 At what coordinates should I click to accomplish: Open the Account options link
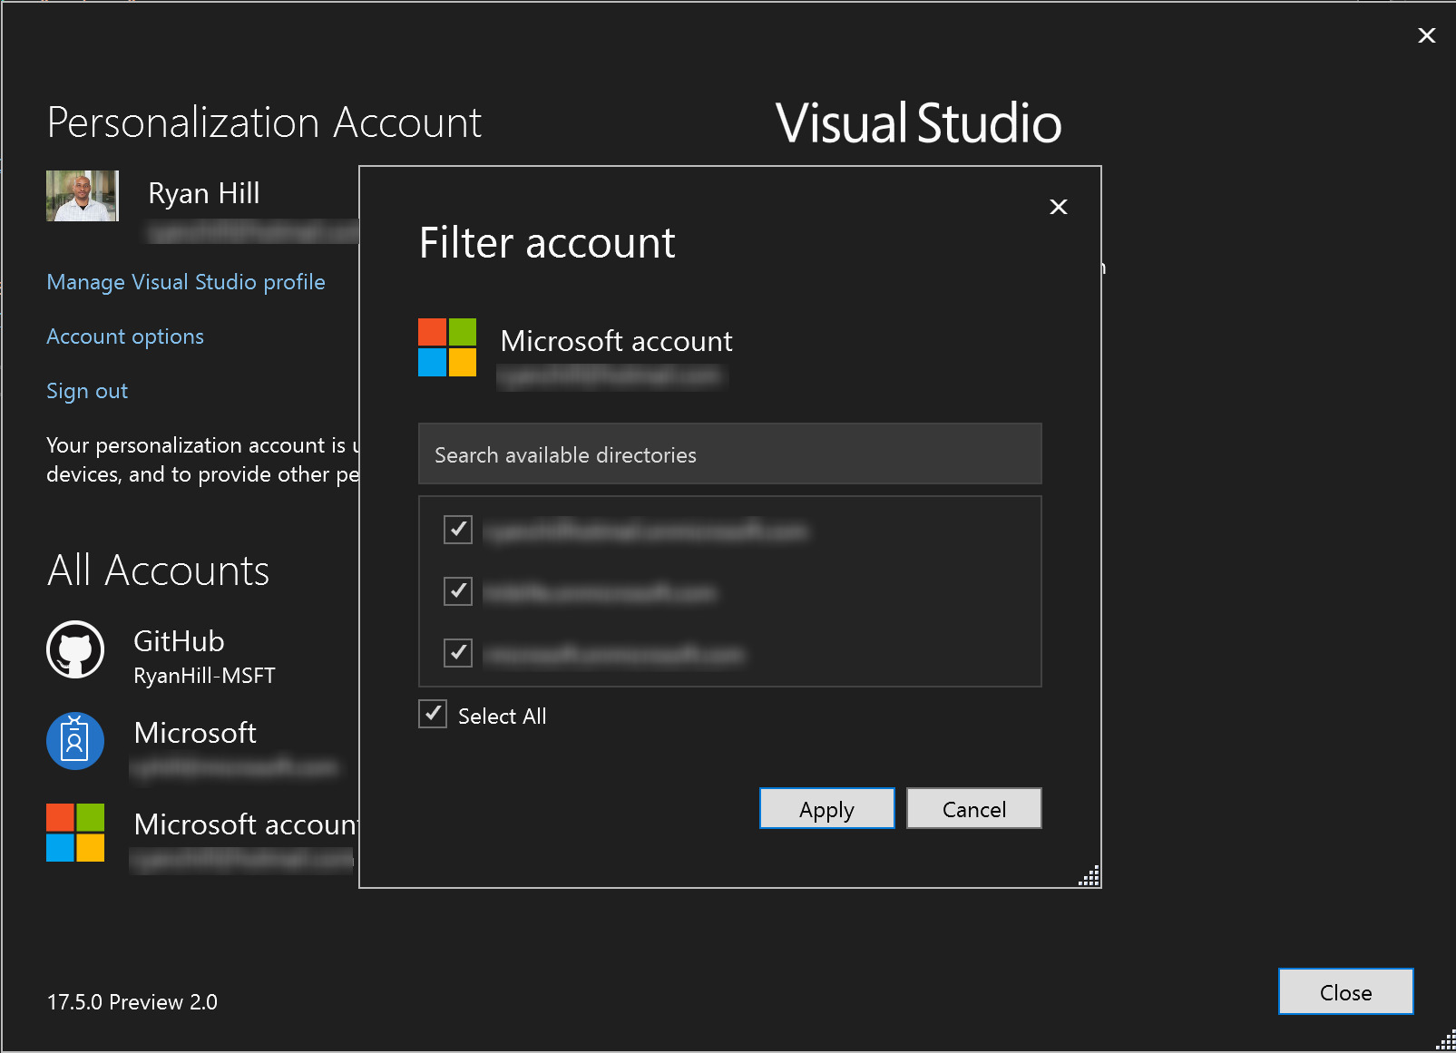click(x=125, y=336)
